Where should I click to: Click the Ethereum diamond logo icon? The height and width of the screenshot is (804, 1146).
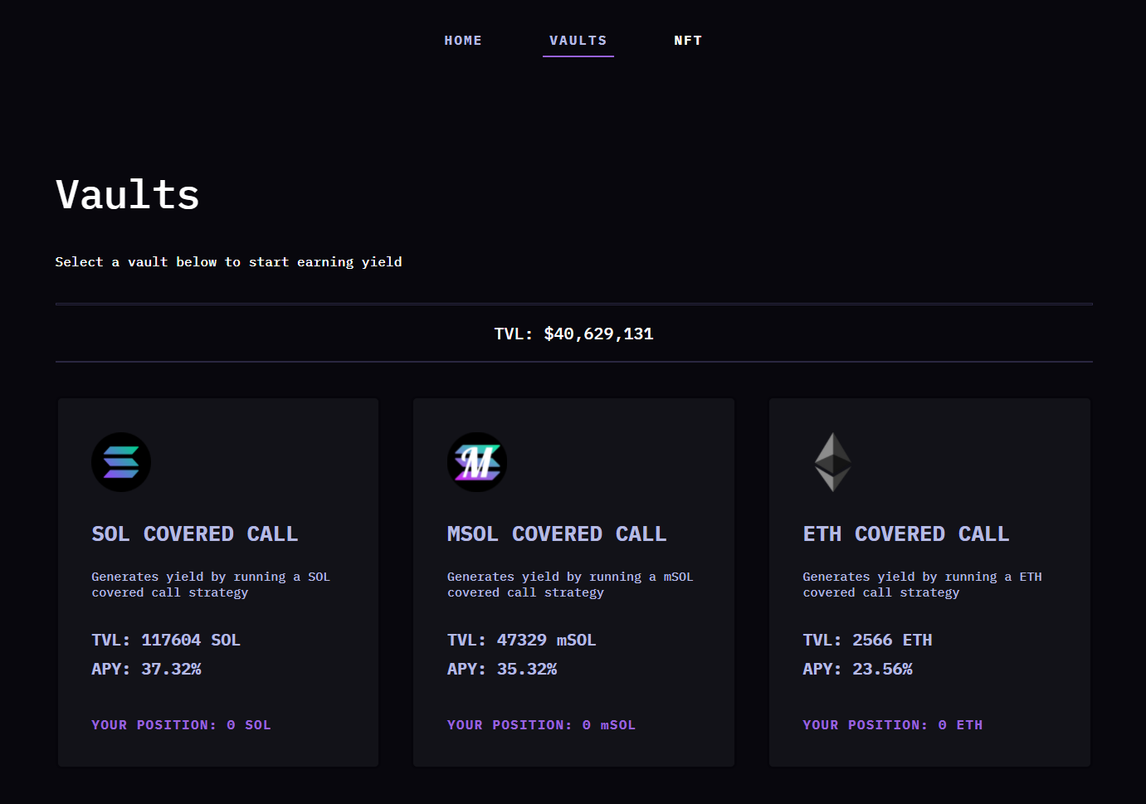(x=832, y=462)
